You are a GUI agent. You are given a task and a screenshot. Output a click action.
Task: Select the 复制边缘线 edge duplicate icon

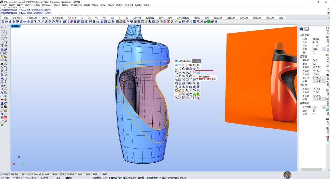pos(197,73)
